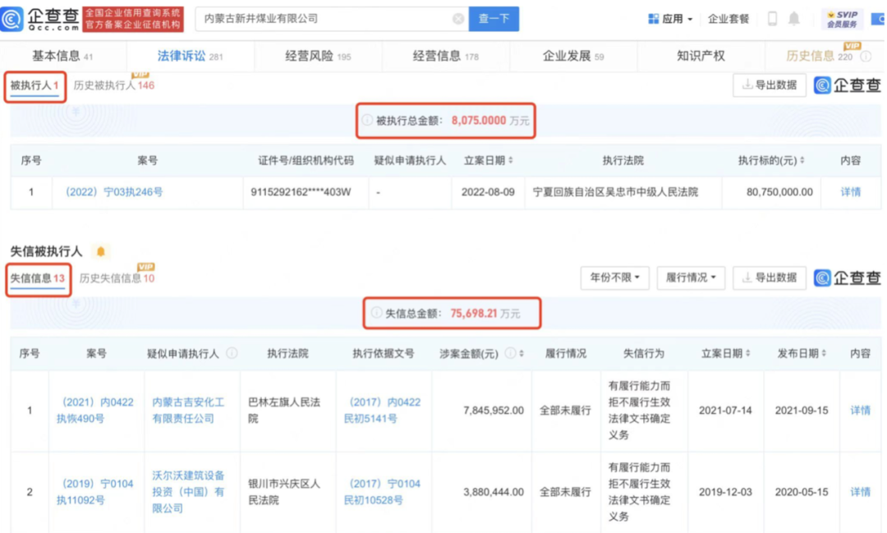887x533 pixels.
Task: Click the mobile phone icon in header
Action: (x=772, y=19)
